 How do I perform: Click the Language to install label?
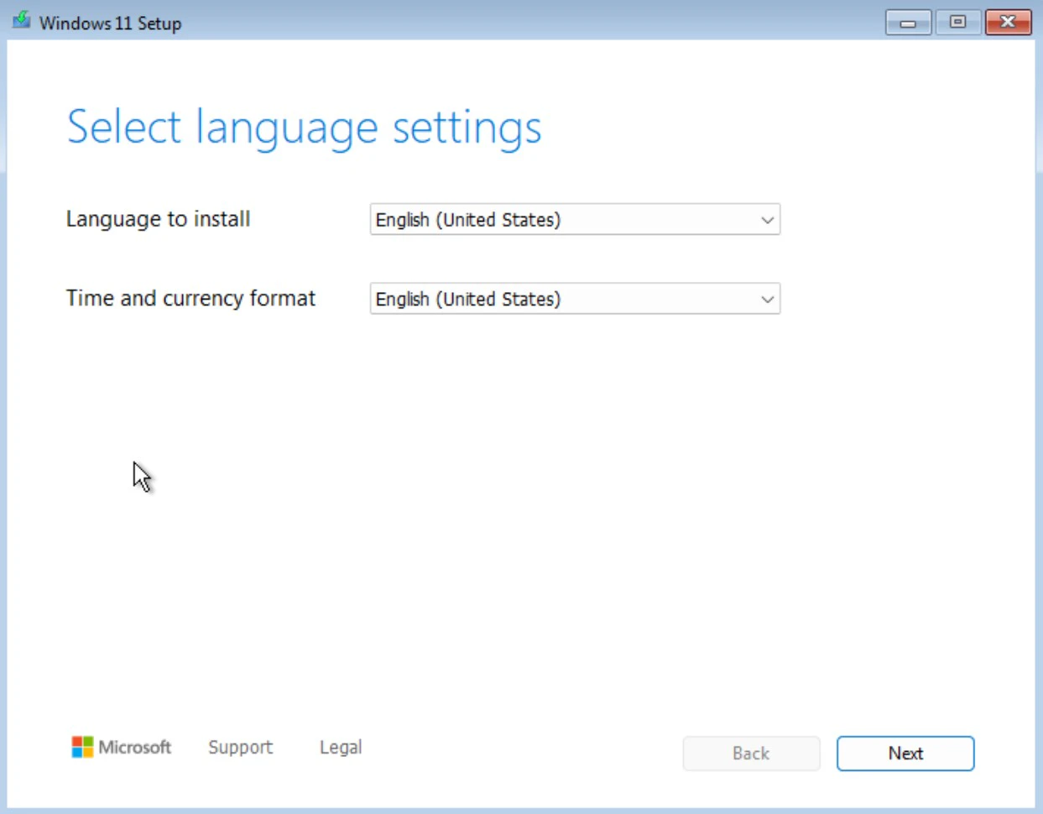pyautogui.click(x=158, y=219)
